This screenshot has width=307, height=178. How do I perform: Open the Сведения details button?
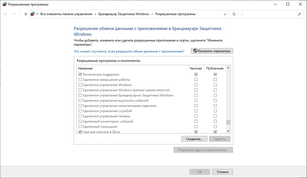click(194, 139)
